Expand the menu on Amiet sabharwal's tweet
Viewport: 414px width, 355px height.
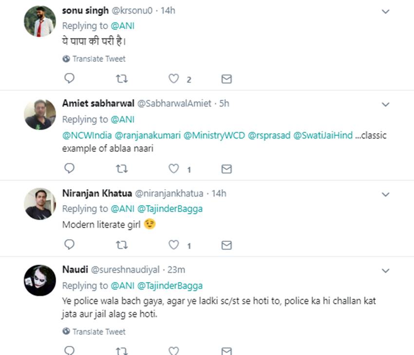coord(385,105)
